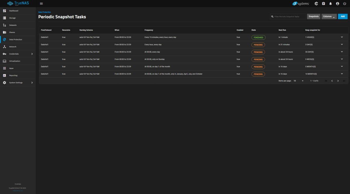Expand the 5 WEEK(S) snapshot task row

click(342, 59)
